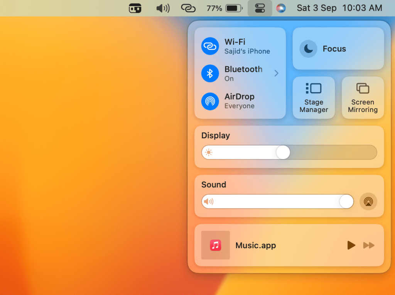Toggle the AirDrop circular icon
The width and height of the screenshot is (395, 295).
[210, 101]
